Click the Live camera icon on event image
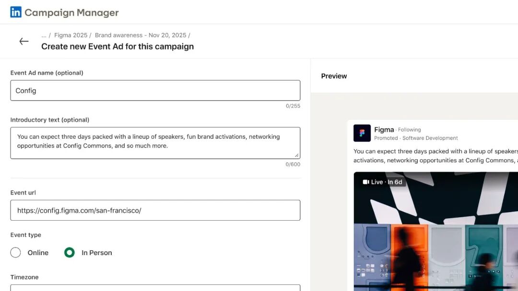This screenshot has height=291, width=518. click(365, 182)
